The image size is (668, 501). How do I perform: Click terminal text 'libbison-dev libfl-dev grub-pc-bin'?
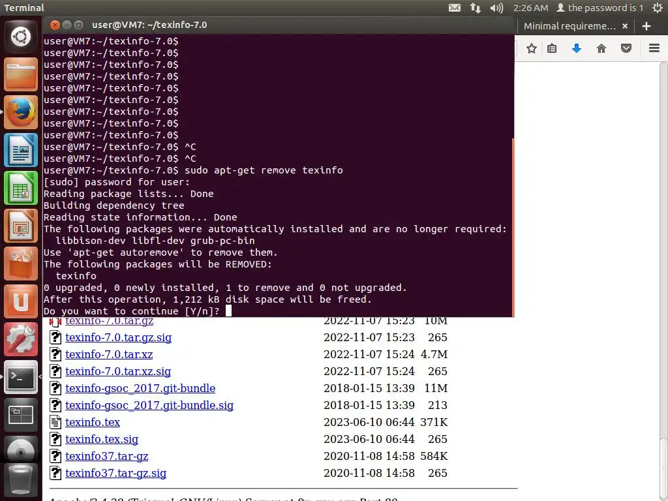[155, 241]
